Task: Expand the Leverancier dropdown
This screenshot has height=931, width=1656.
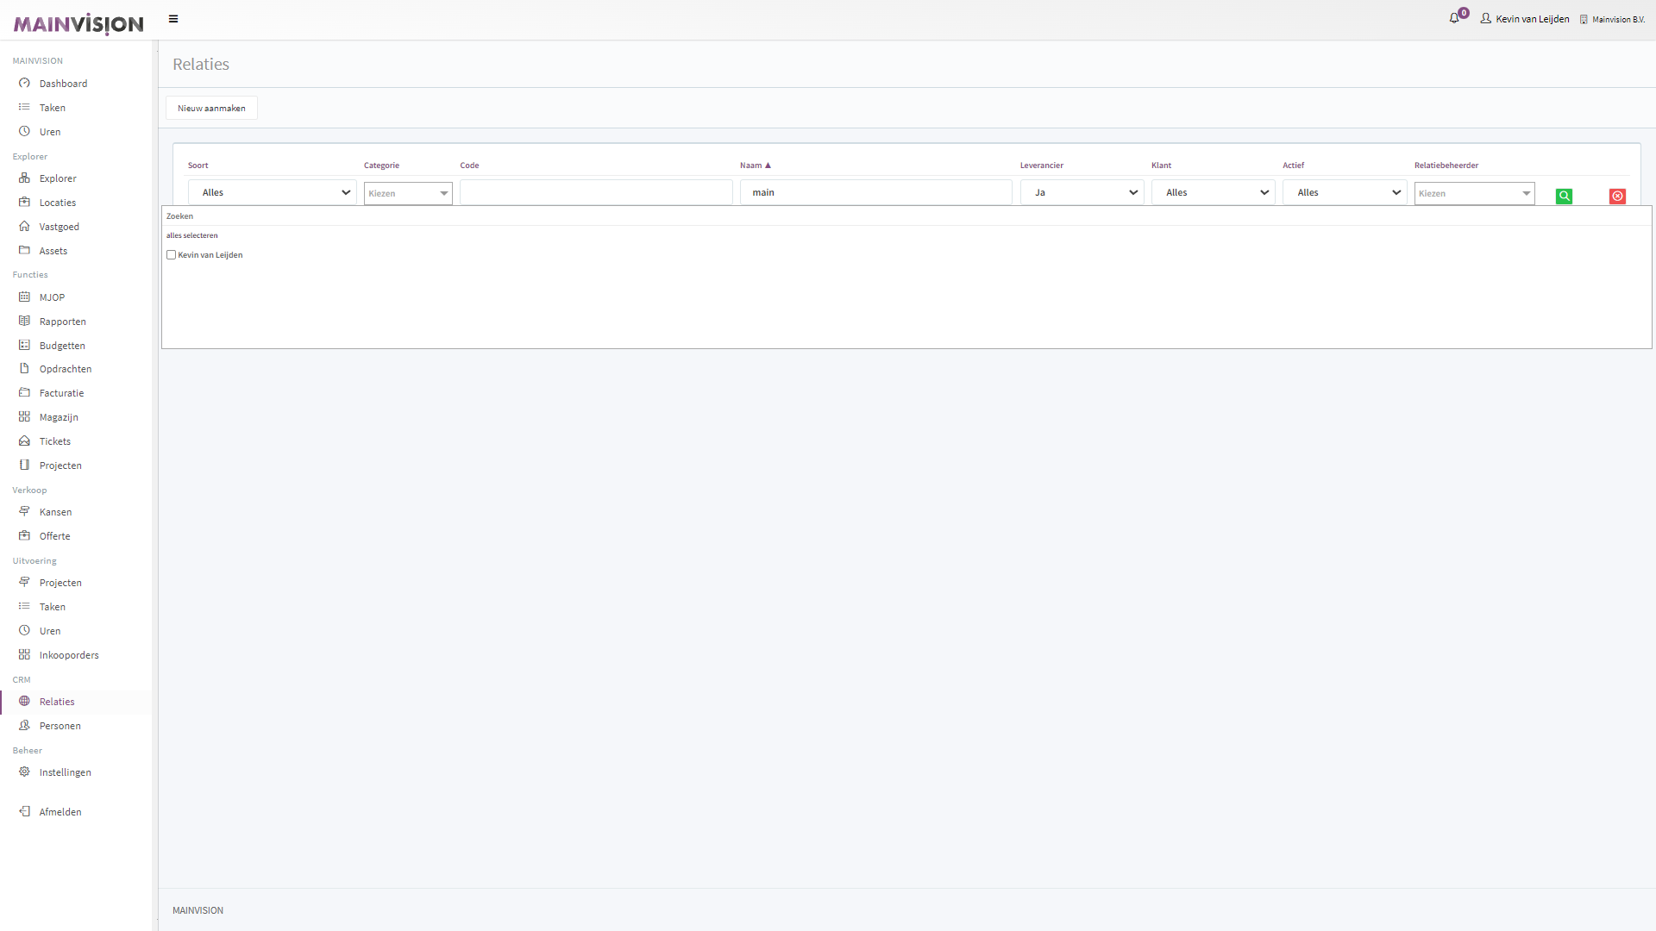Action: (x=1082, y=193)
